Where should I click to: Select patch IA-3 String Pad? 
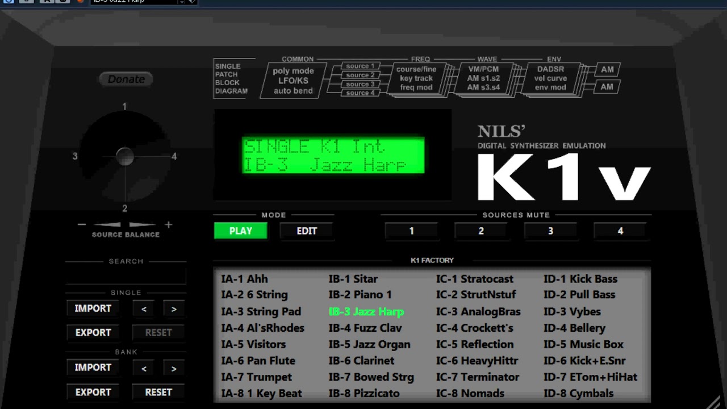pos(261,311)
